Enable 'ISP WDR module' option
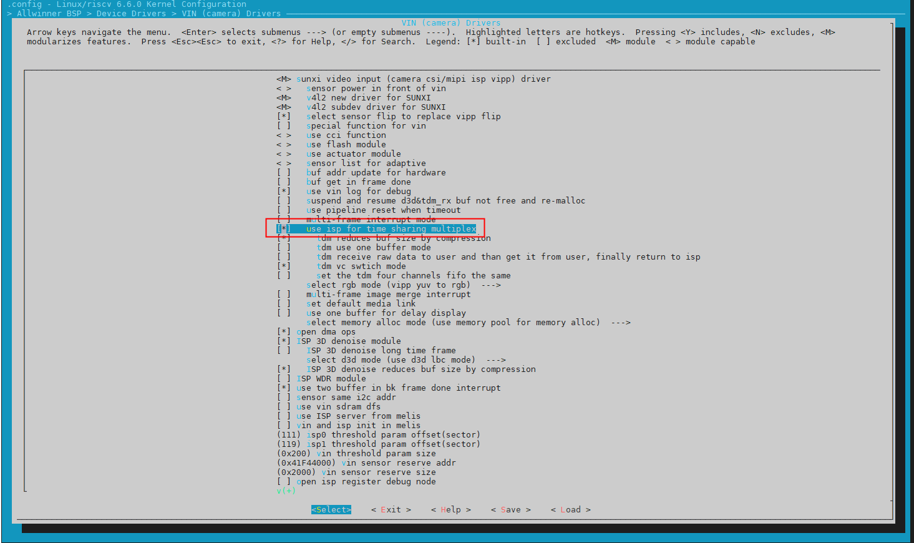 (284, 379)
